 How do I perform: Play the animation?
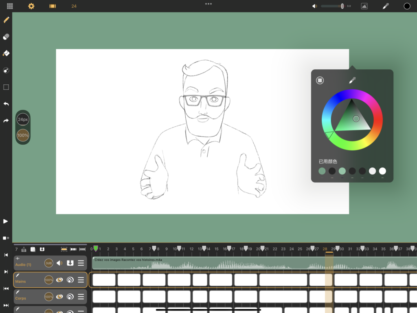5,221
